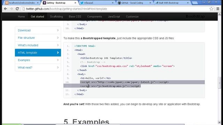
Task: Click 'And you're set!' text
Action: click(74, 104)
